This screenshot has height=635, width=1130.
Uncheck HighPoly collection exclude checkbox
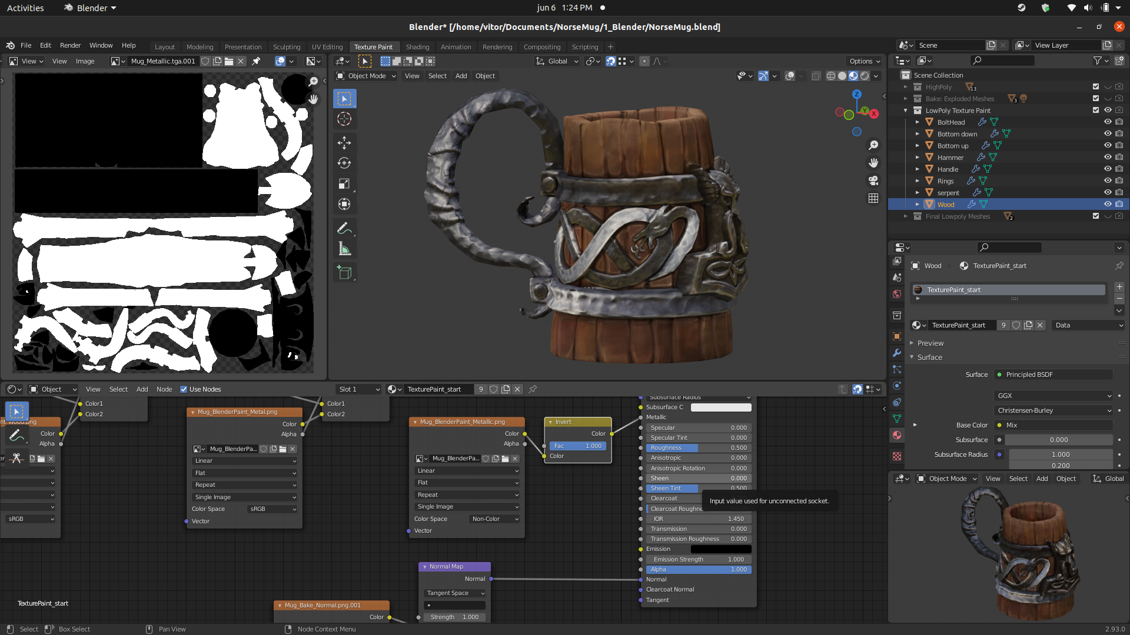coord(1096,87)
